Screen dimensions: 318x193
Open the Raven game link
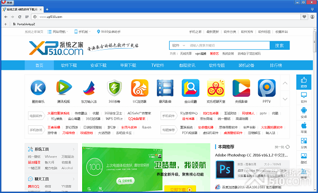[x=146, y=127]
